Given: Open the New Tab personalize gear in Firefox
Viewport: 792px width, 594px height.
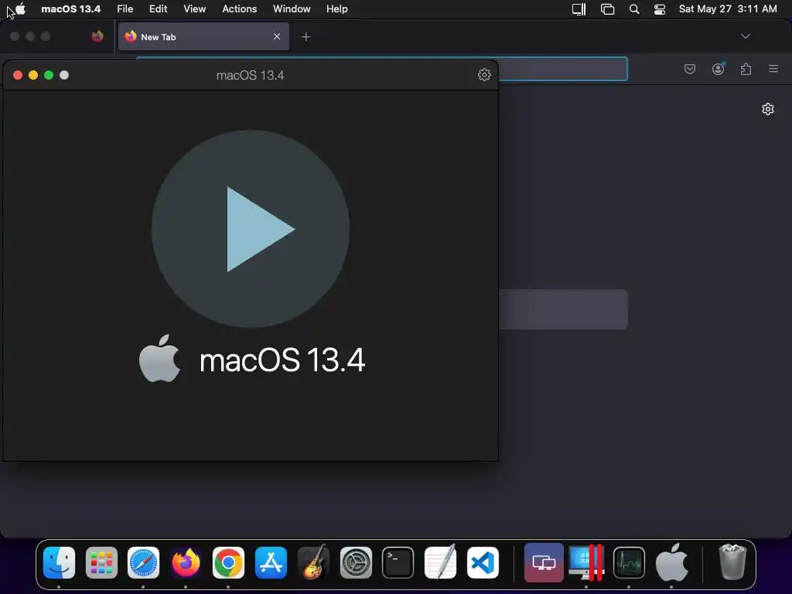Looking at the screenshot, I should (x=768, y=109).
